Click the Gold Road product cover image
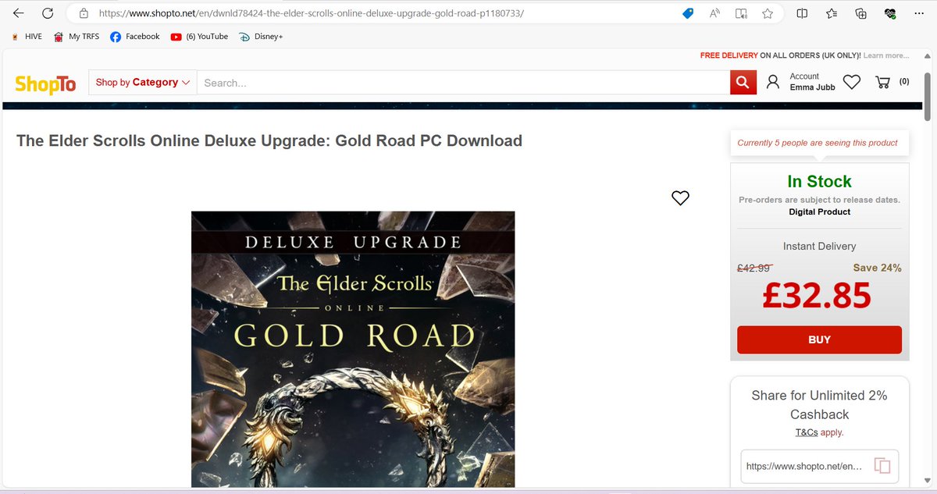937x494 pixels. (x=353, y=349)
